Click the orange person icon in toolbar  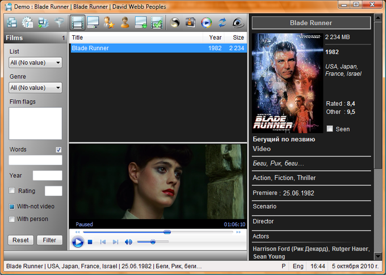pyautogui.click(x=125, y=23)
